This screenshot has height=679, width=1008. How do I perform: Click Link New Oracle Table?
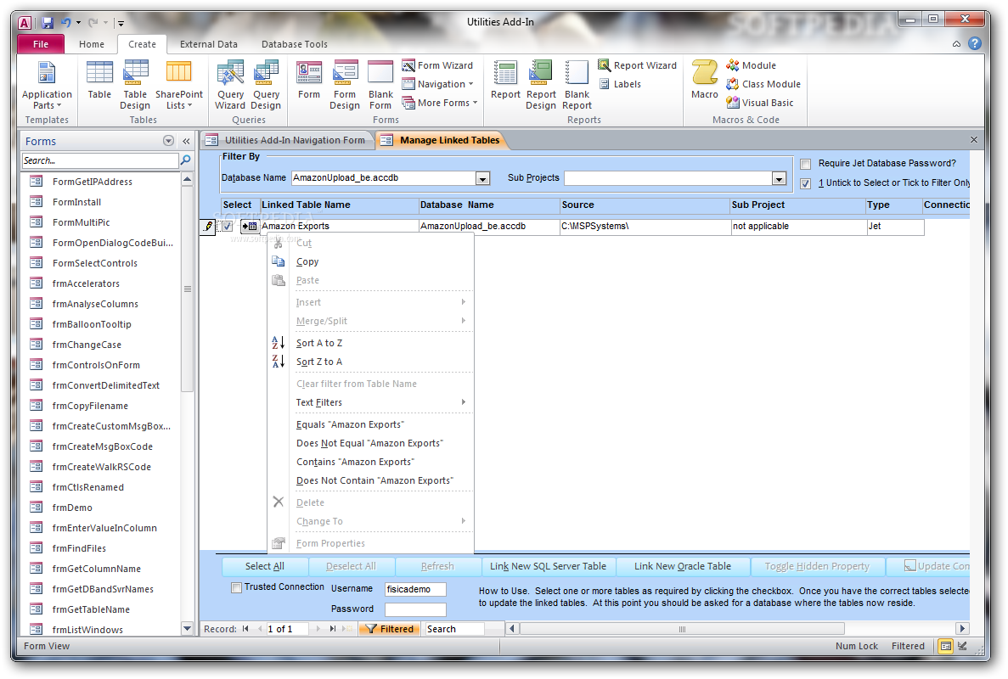(x=683, y=567)
